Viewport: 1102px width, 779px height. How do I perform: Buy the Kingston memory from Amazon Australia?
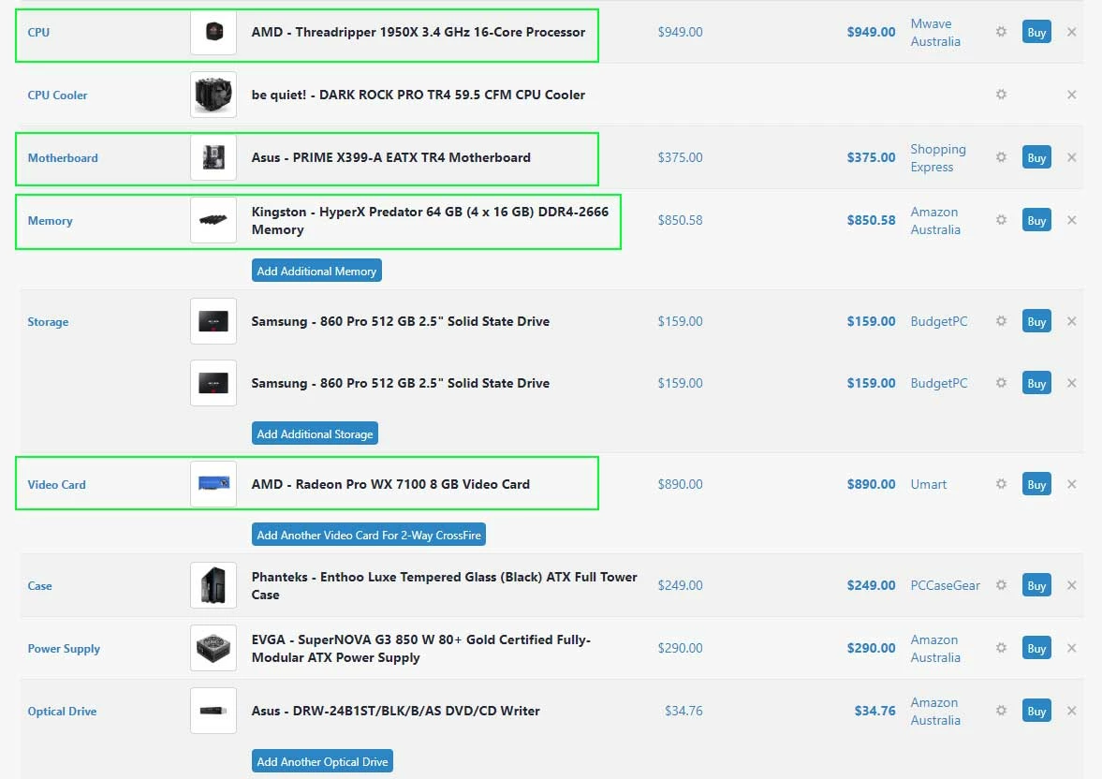click(1036, 220)
